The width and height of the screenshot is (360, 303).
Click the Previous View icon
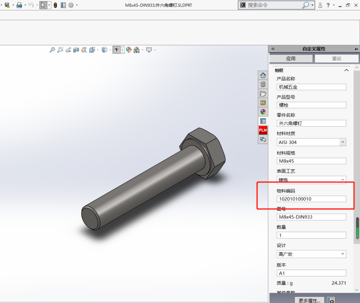(68, 50)
